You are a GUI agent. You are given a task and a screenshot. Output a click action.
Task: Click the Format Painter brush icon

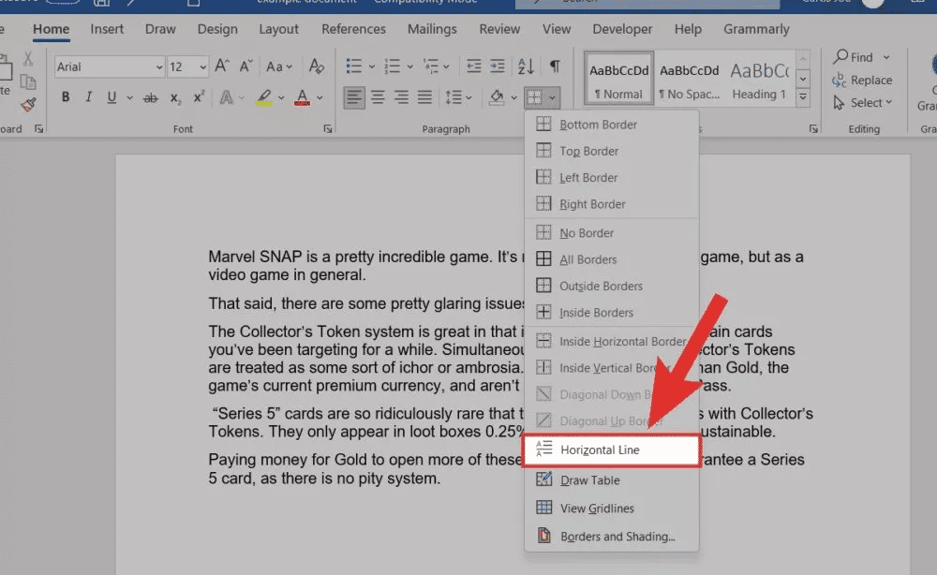[x=28, y=104]
